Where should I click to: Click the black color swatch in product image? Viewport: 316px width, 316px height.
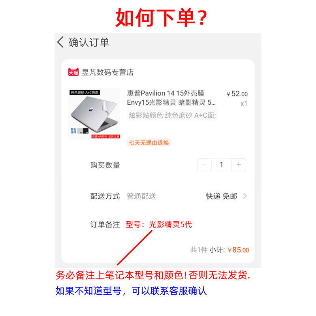[x=86, y=131]
